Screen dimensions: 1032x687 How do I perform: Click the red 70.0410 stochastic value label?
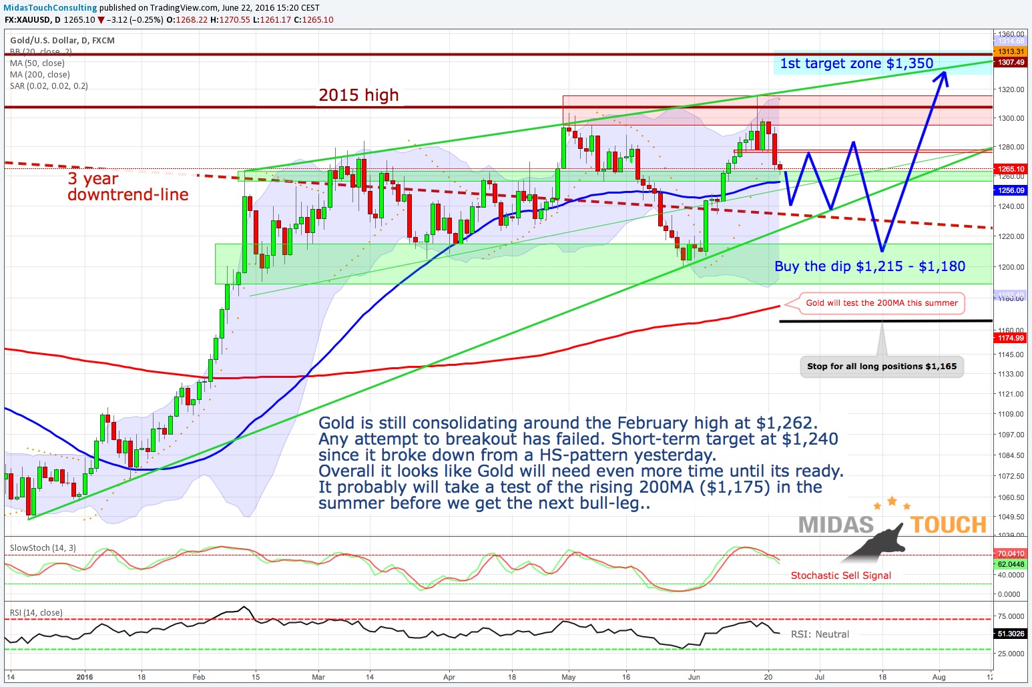1011,553
